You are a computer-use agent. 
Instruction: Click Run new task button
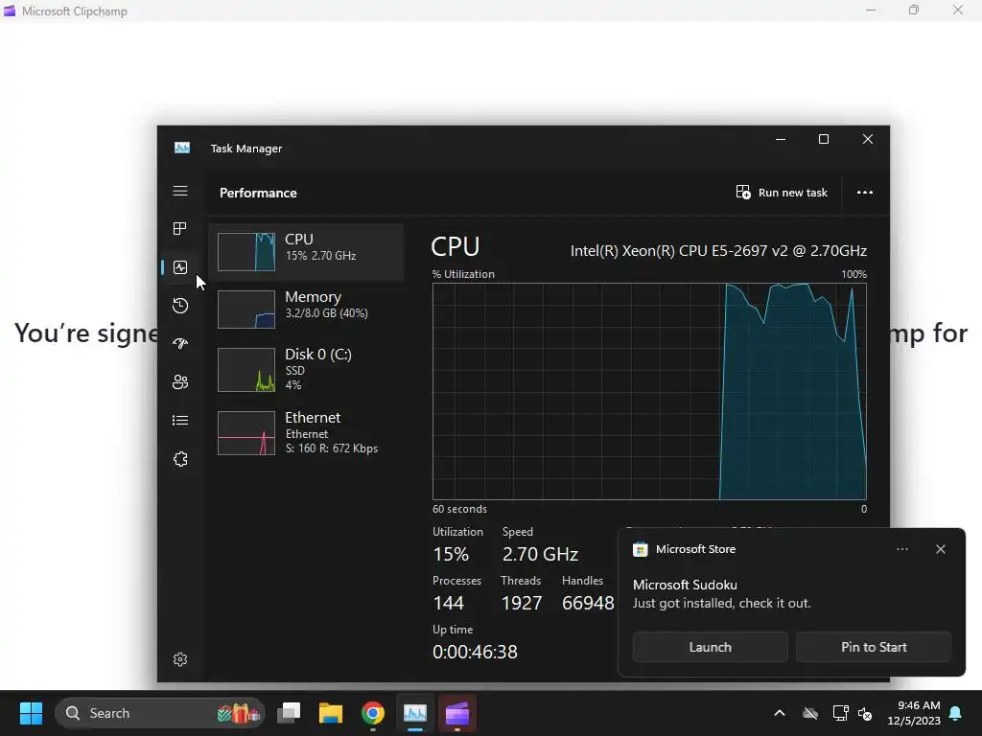tap(782, 192)
